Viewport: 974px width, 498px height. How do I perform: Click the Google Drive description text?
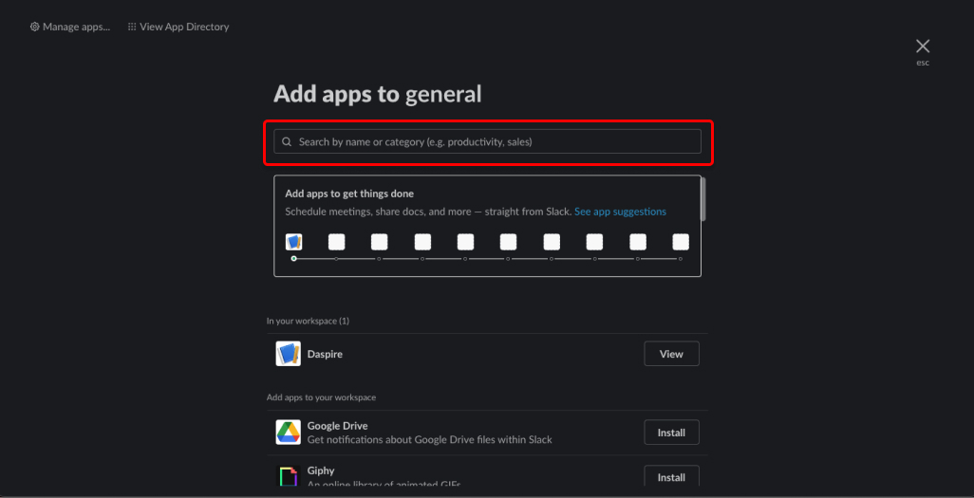click(x=430, y=439)
